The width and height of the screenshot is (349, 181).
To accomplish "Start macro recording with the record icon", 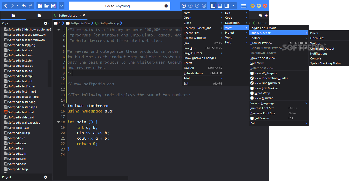I will coord(184,6).
